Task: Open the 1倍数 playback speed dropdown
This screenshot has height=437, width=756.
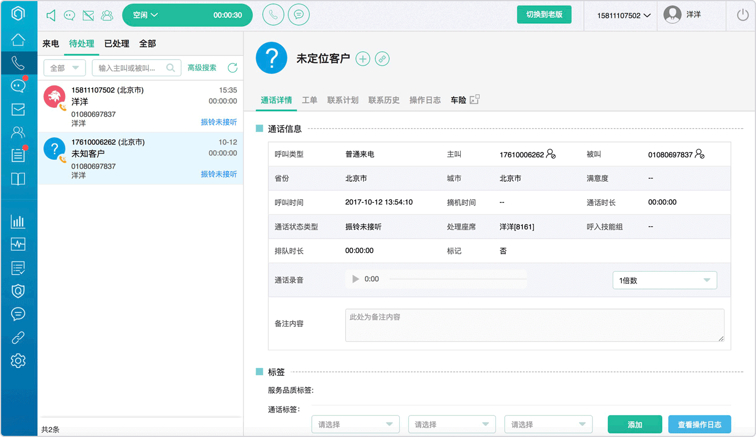Action: pos(665,280)
